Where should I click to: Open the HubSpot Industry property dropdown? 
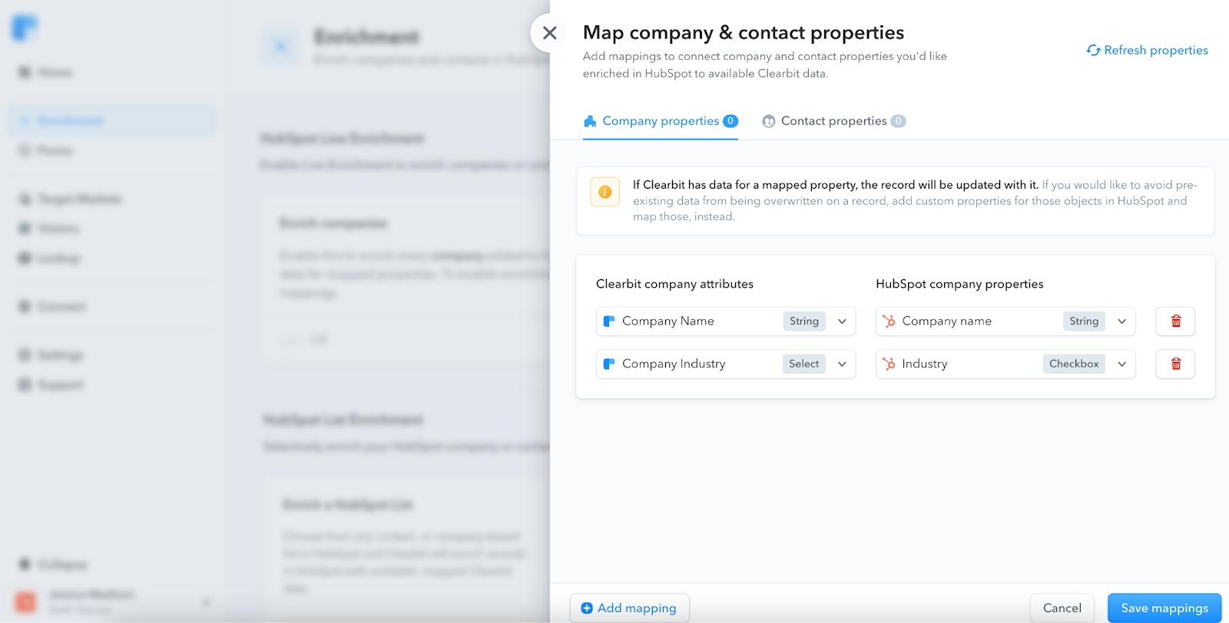pyautogui.click(x=1005, y=364)
